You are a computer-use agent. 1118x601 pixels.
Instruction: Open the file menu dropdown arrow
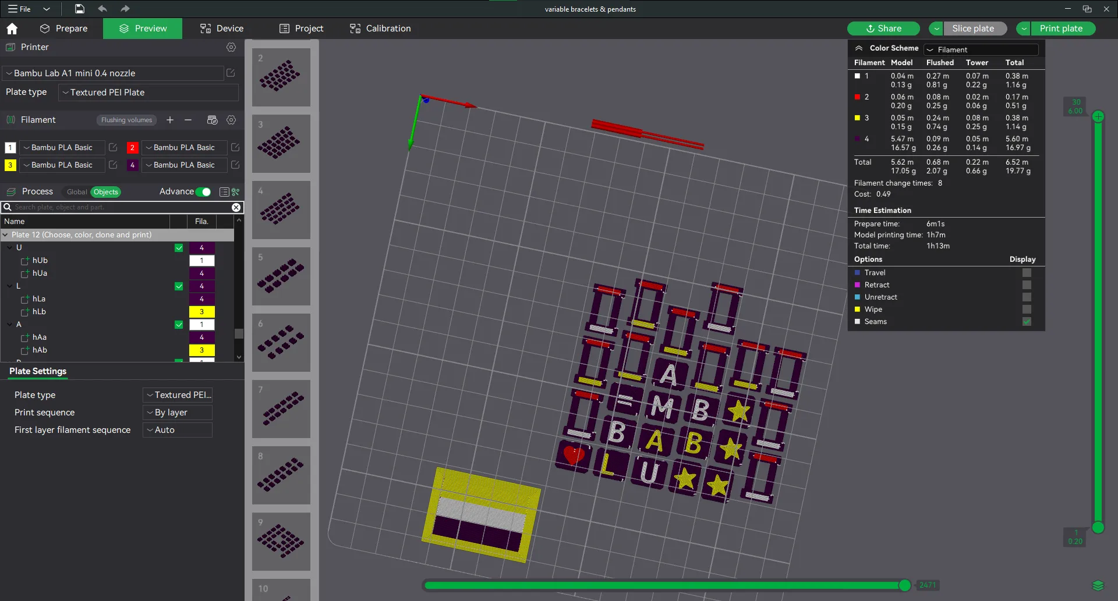click(47, 9)
